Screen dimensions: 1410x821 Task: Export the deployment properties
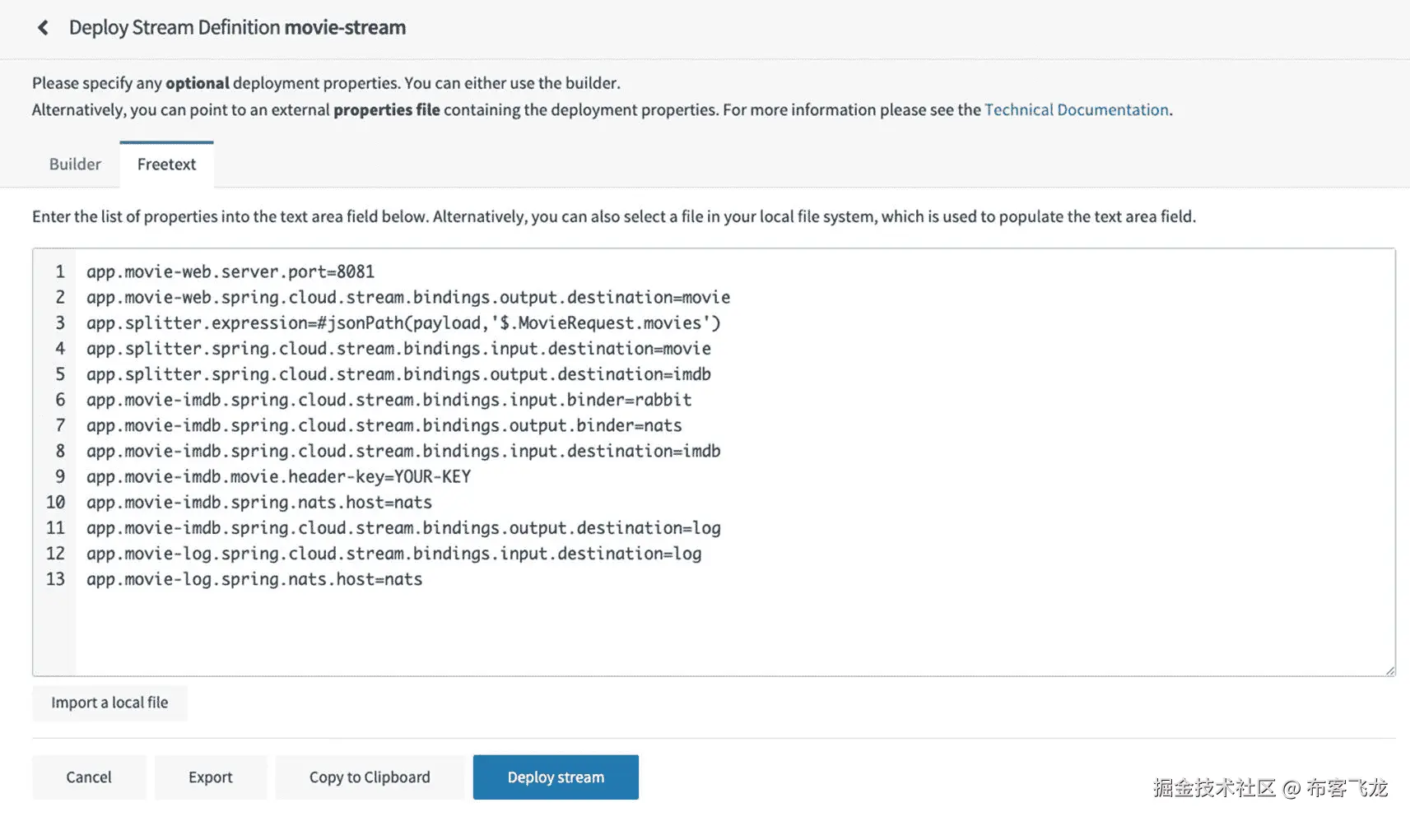211,777
